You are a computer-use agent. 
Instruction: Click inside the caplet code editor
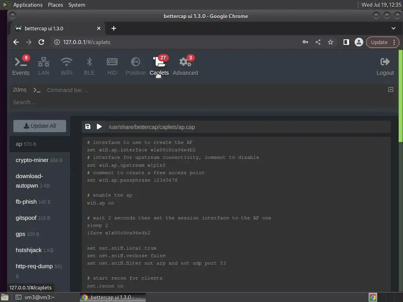(x=237, y=214)
